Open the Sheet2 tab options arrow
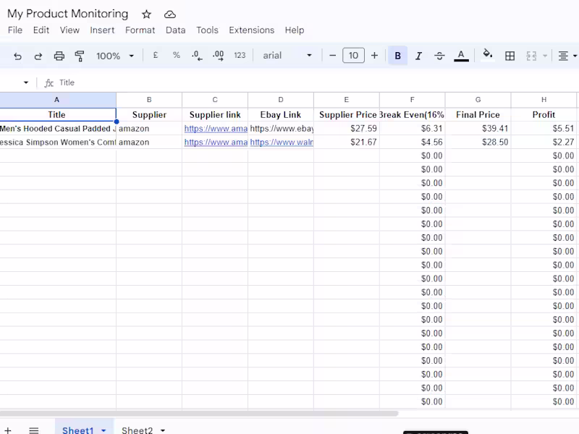 point(162,430)
